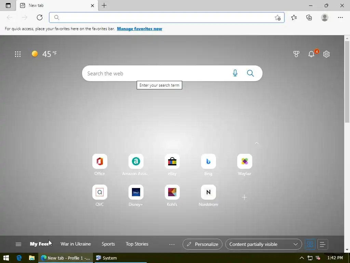This screenshot has width=350, height=263.
Task: Open notifications bell with badge 4
Action: click(x=312, y=54)
